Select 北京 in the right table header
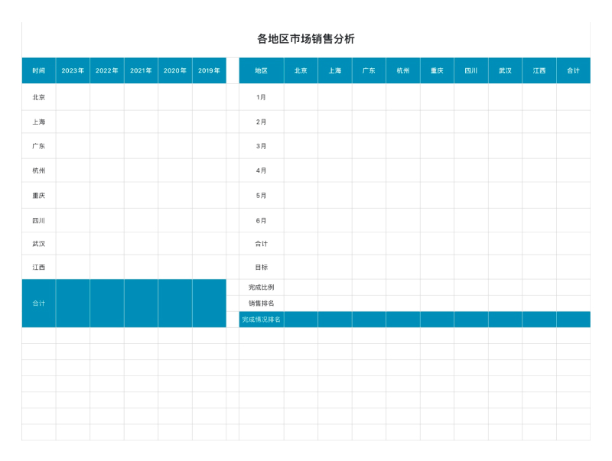 pos(301,70)
